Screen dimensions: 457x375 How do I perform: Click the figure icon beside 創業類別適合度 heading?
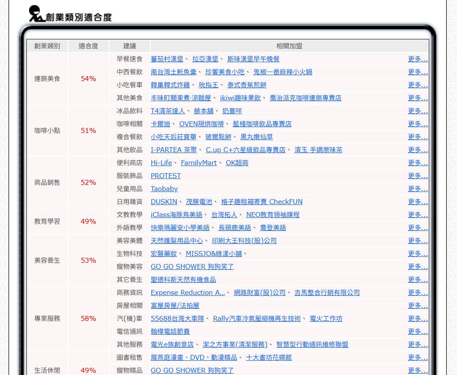click(36, 14)
